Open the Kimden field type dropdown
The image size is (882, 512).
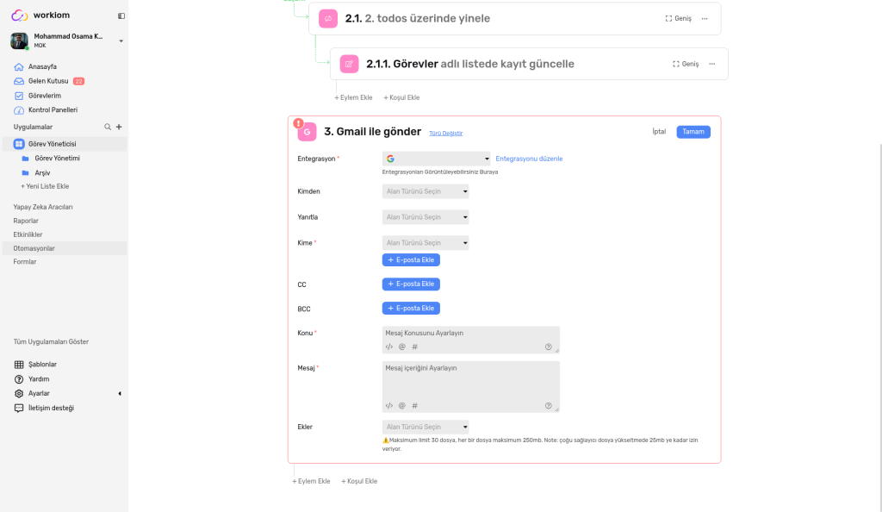425,191
